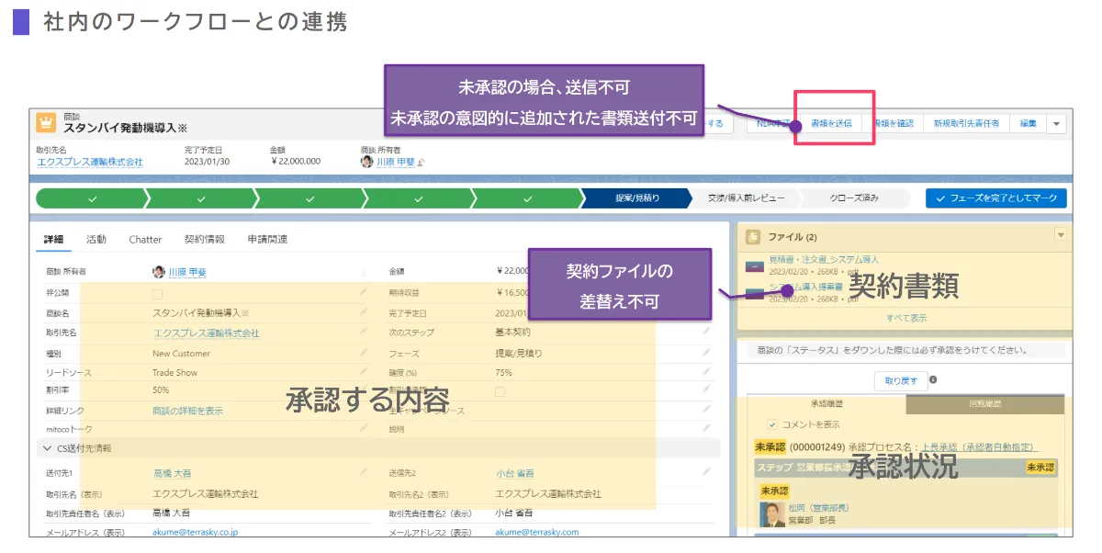Click the 新規取引先責任者 button

pos(966,123)
